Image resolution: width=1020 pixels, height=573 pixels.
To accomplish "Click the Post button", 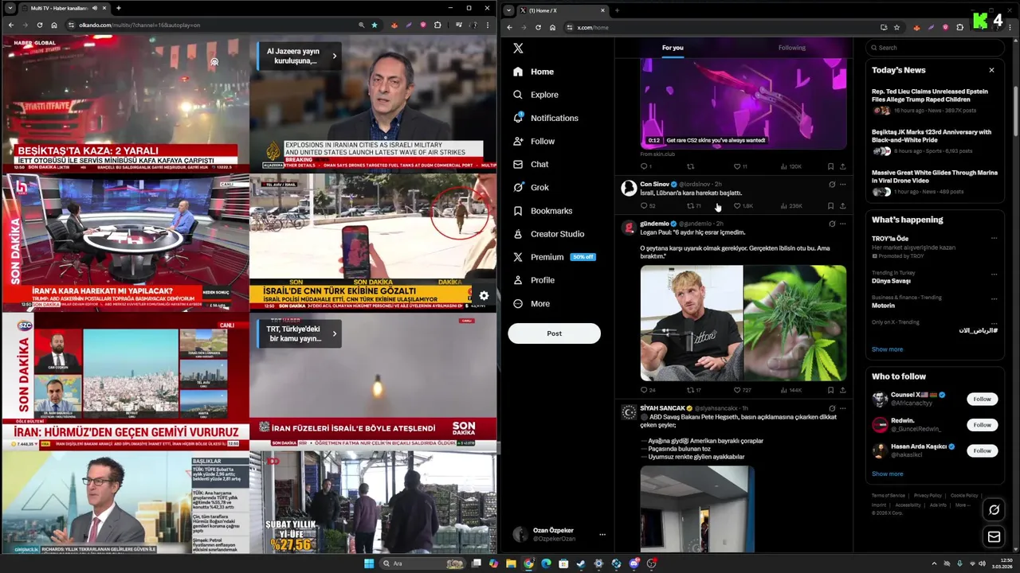I will point(554,333).
